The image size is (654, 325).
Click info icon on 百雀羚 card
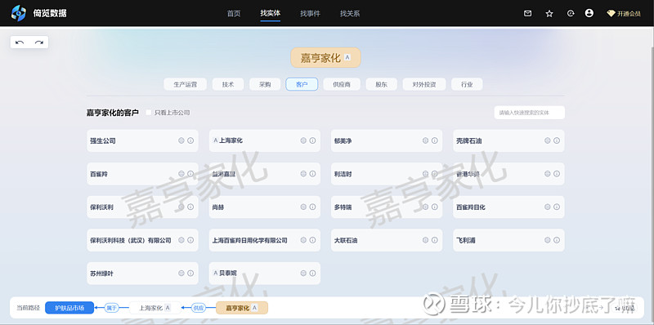pos(190,174)
